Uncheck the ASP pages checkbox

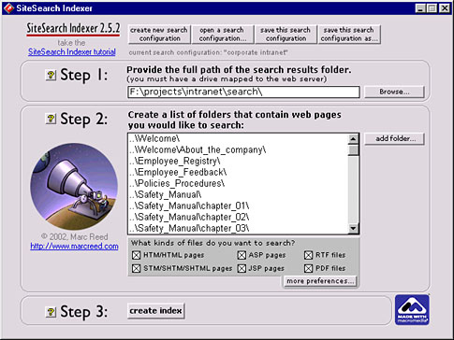coord(242,255)
